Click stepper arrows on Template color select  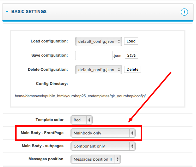[89, 120]
